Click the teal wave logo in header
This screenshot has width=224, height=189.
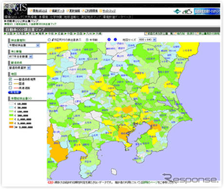[177, 11]
